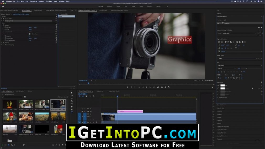Select the pink Graphics clip on timeline
This screenshot has width=265, height=149.
coord(130,111)
